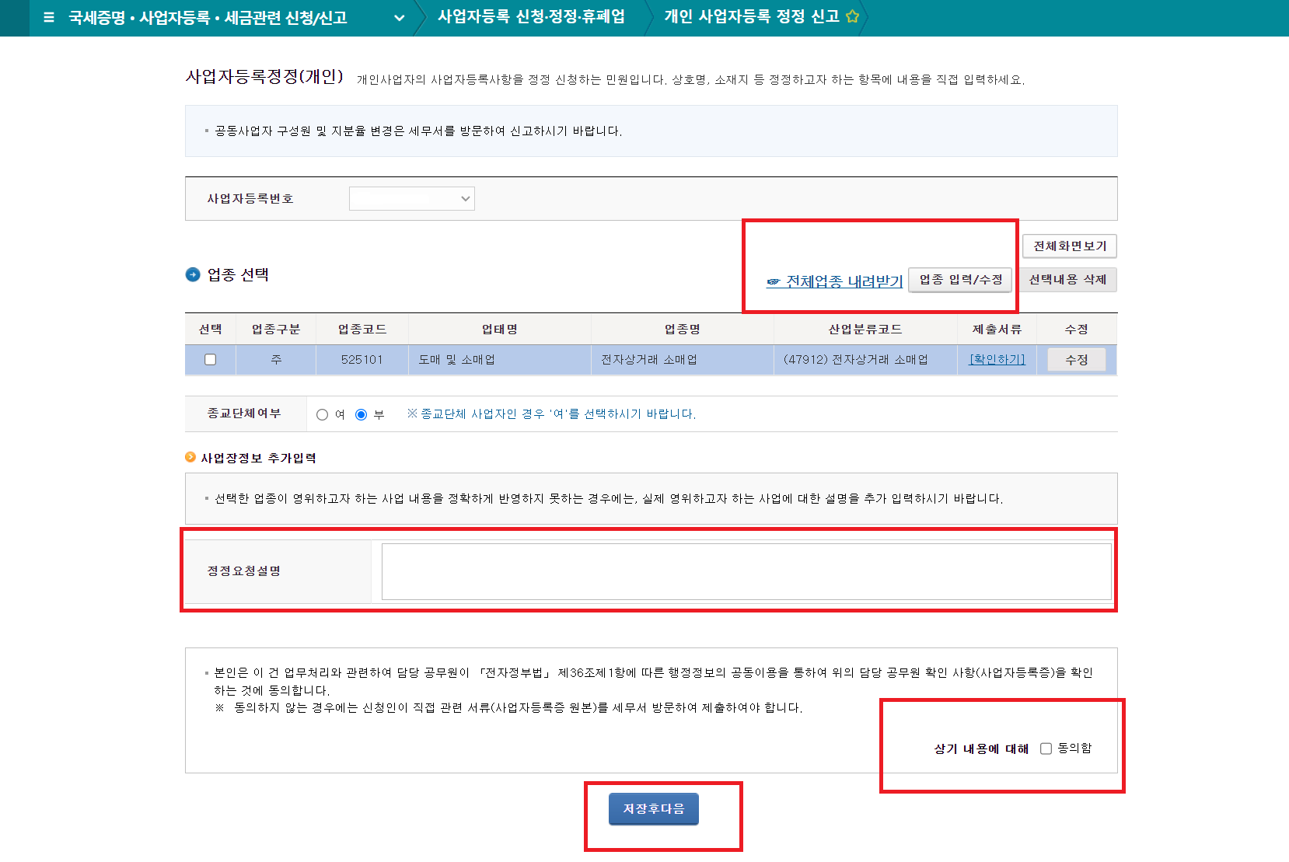Check the 동의함 consent checkbox
The width and height of the screenshot is (1289, 862).
tap(1046, 749)
